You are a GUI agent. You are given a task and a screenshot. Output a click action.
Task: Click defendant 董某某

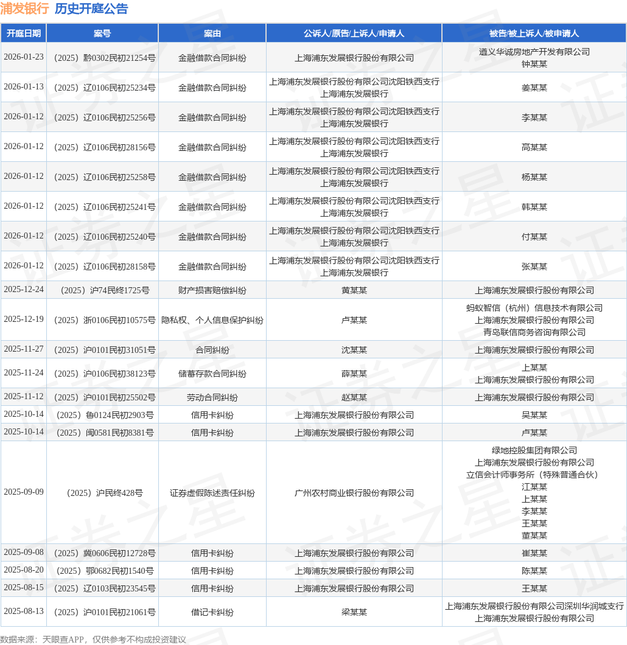pyautogui.click(x=534, y=535)
